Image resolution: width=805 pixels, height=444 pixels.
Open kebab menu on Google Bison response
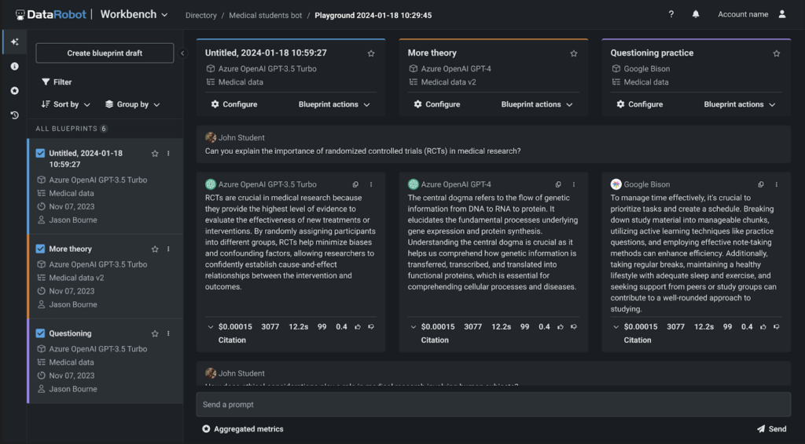[x=777, y=184]
